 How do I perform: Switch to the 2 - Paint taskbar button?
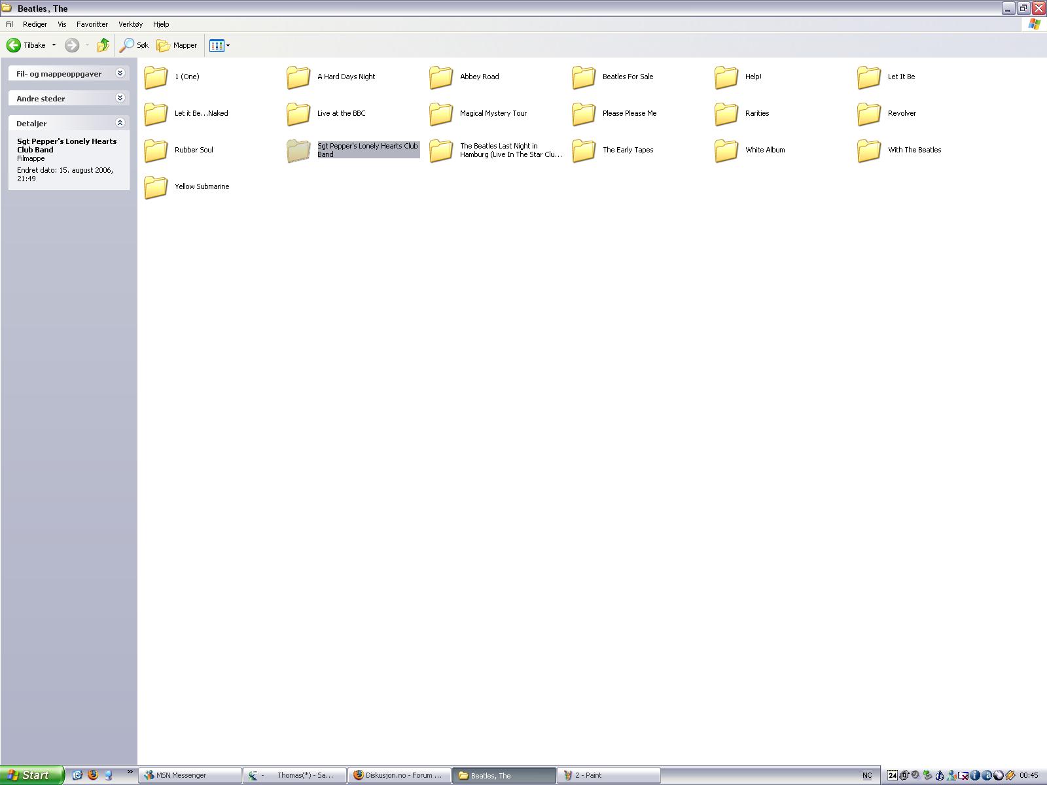[609, 775]
